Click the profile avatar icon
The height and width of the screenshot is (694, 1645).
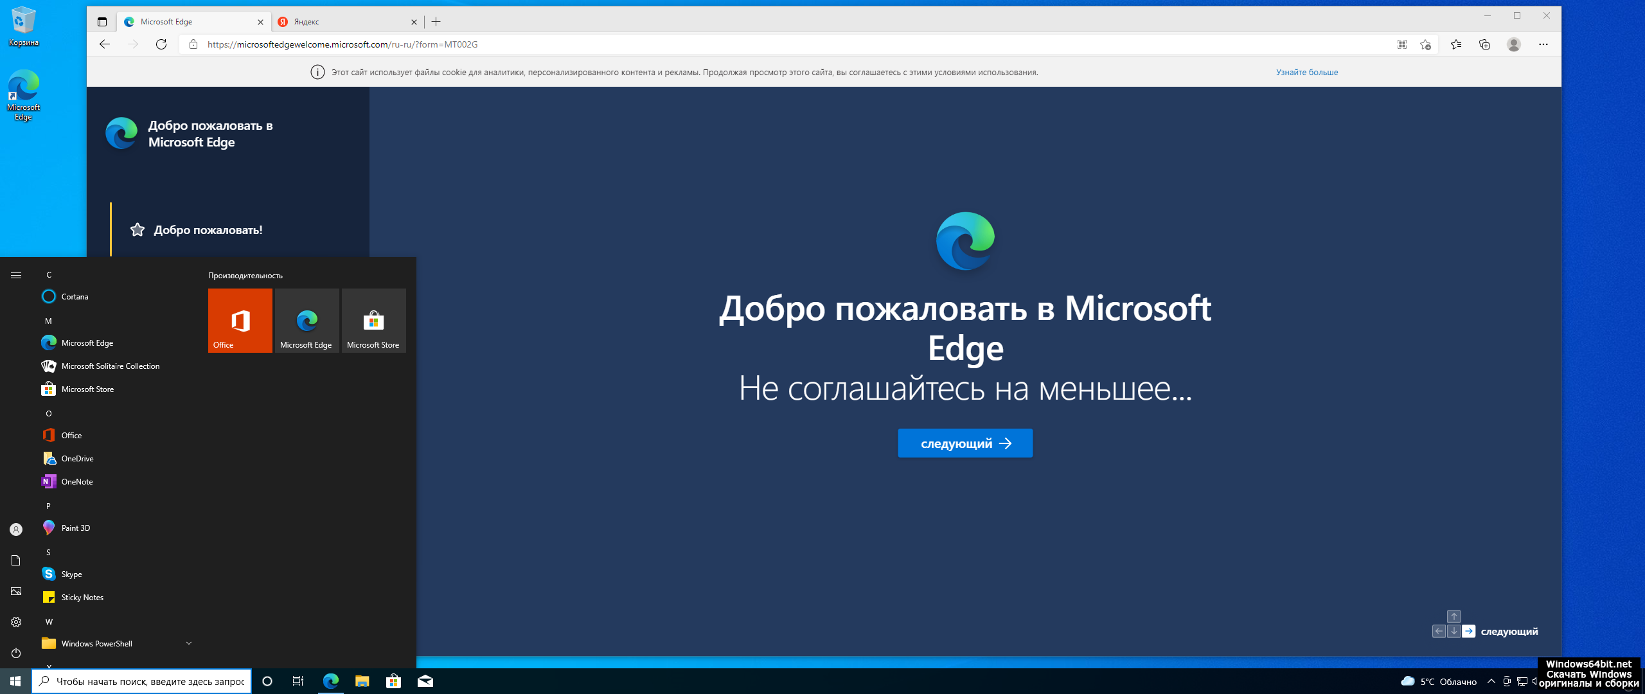tap(1514, 44)
